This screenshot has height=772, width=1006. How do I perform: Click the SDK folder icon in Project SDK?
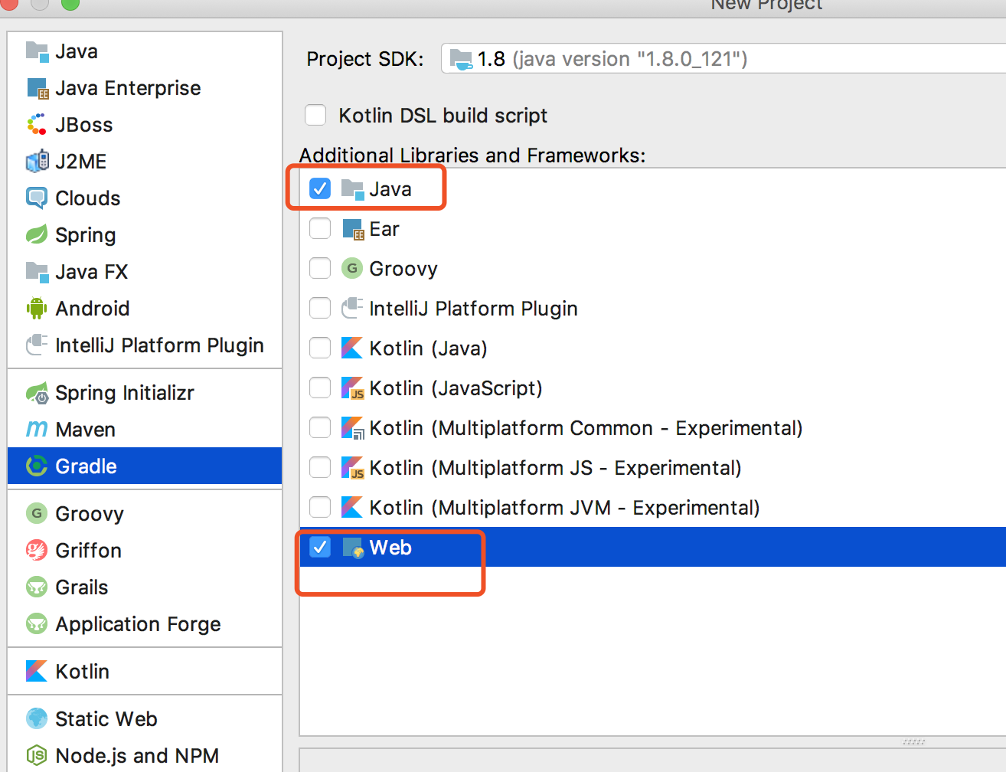coord(462,59)
